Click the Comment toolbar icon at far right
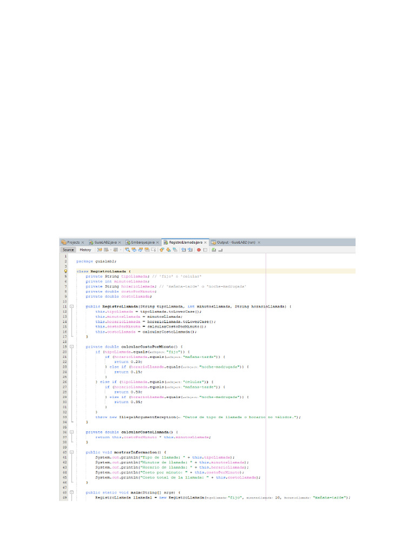This screenshot has height=554, width=415. 214,250
